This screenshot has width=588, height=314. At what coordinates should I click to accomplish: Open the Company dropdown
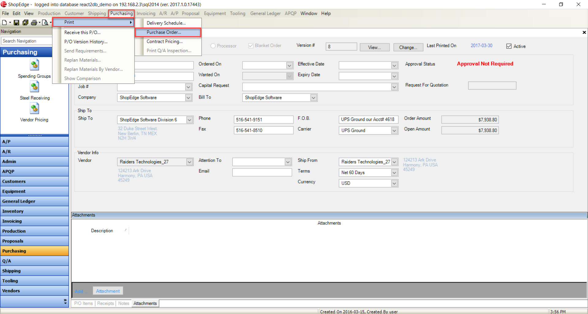189,98
